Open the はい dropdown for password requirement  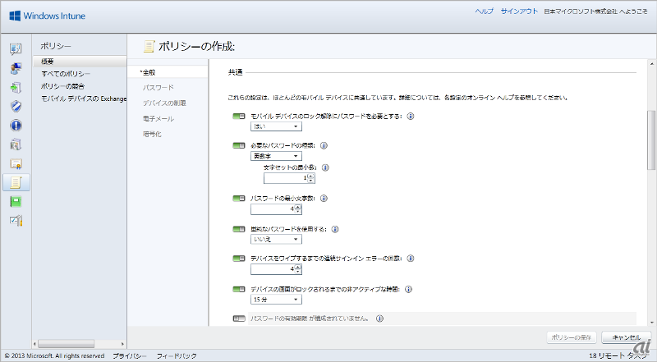point(276,127)
